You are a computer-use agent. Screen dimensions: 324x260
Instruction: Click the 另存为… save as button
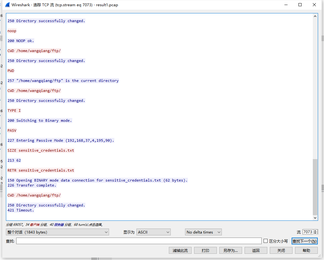pyautogui.click(x=231, y=250)
